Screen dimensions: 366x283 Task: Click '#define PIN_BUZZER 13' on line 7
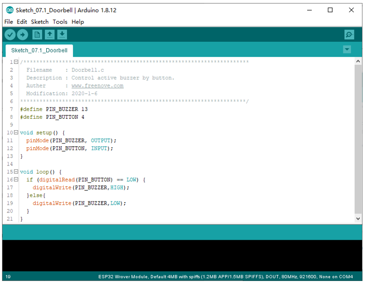tap(54, 109)
